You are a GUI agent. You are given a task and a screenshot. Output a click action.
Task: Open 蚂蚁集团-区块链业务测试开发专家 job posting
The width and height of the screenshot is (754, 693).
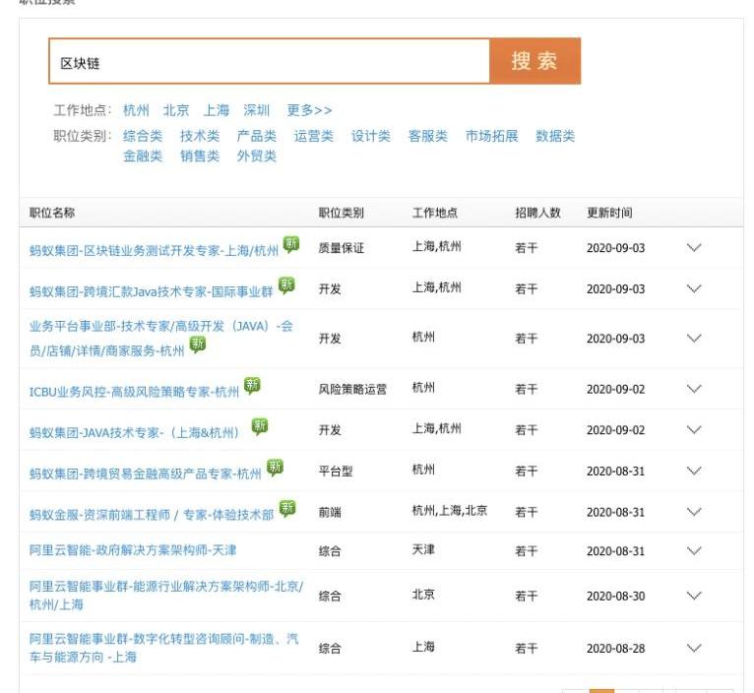tap(154, 251)
